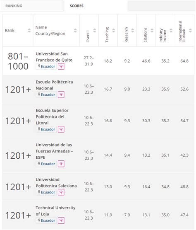This screenshot has width=196, height=230.
Task: Click pink icon for Escuela Superior Politécnica del Litoral
Action: coord(61,129)
